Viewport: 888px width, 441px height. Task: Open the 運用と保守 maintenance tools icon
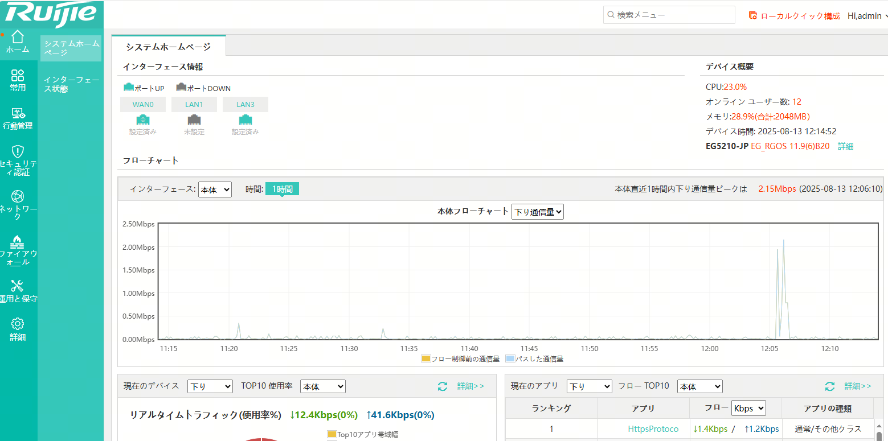click(18, 286)
